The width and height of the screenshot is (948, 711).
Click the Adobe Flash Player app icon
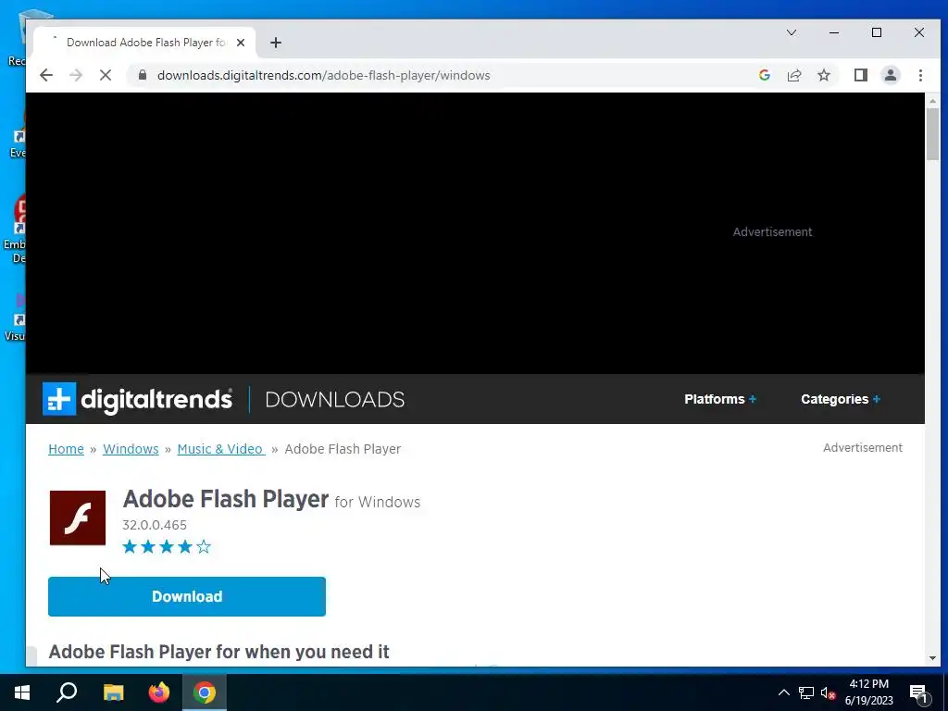click(x=78, y=518)
